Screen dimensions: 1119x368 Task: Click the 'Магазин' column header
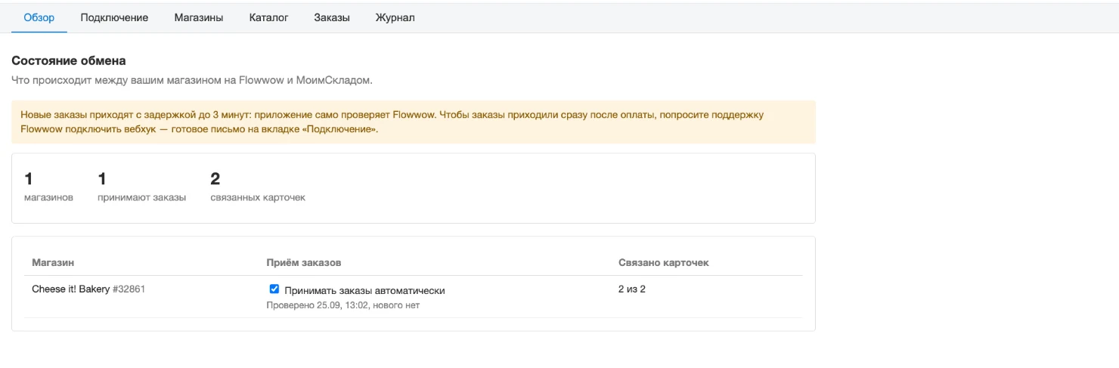pyautogui.click(x=53, y=262)
